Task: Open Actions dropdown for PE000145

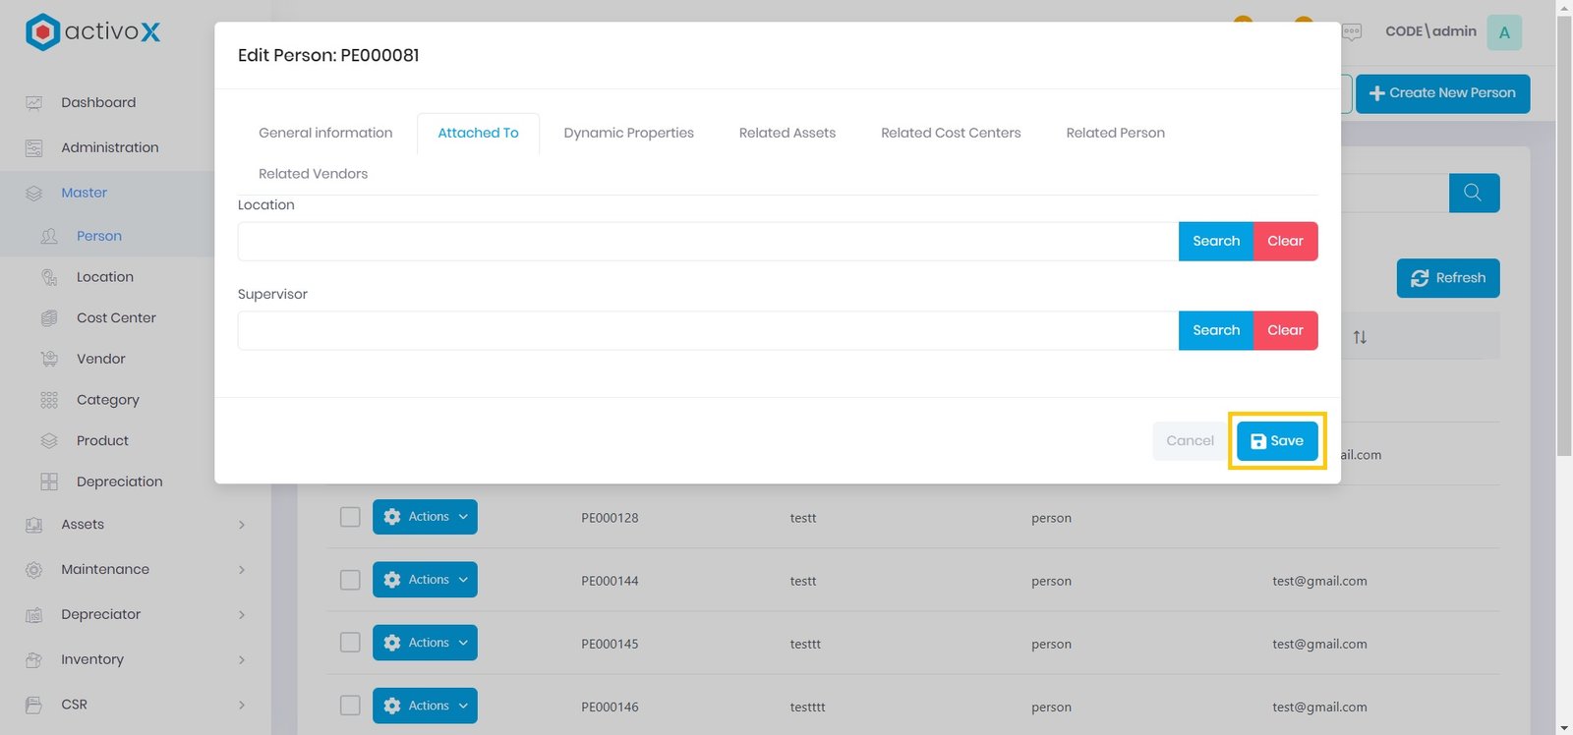Action: coord(425,643)
